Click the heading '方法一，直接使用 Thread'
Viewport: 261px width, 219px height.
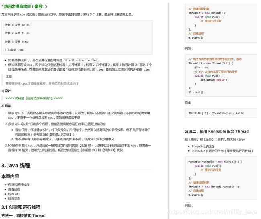click(x=23, y=216)
